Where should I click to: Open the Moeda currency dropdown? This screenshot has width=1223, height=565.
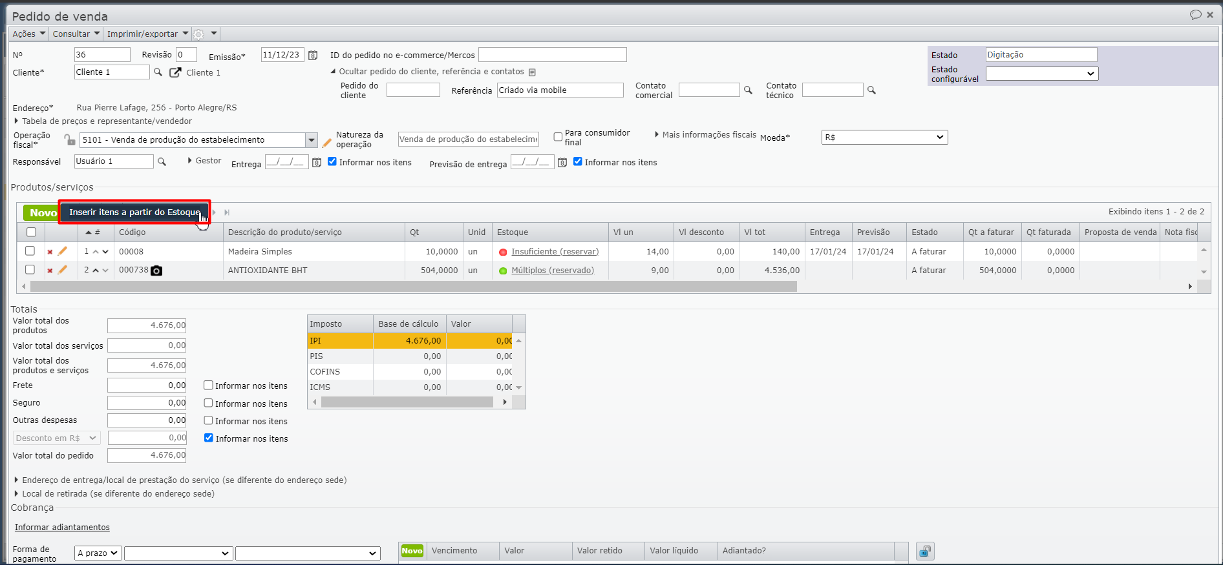(x=884, y=138)
